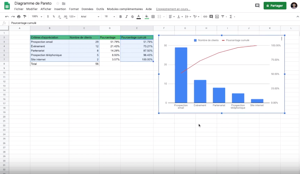Click the undo arrow in toolbar

pos(7,17)
